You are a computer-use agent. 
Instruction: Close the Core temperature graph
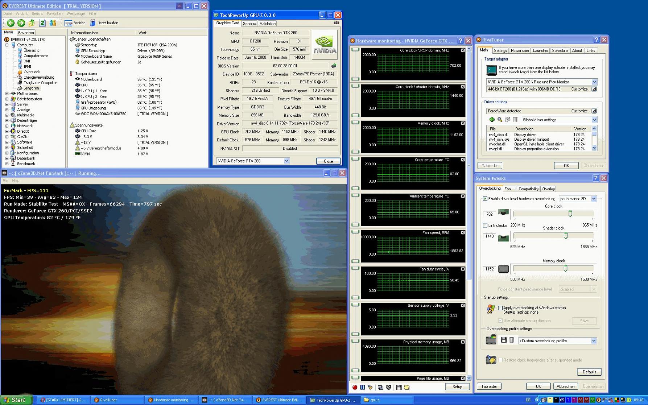[463, 160]
